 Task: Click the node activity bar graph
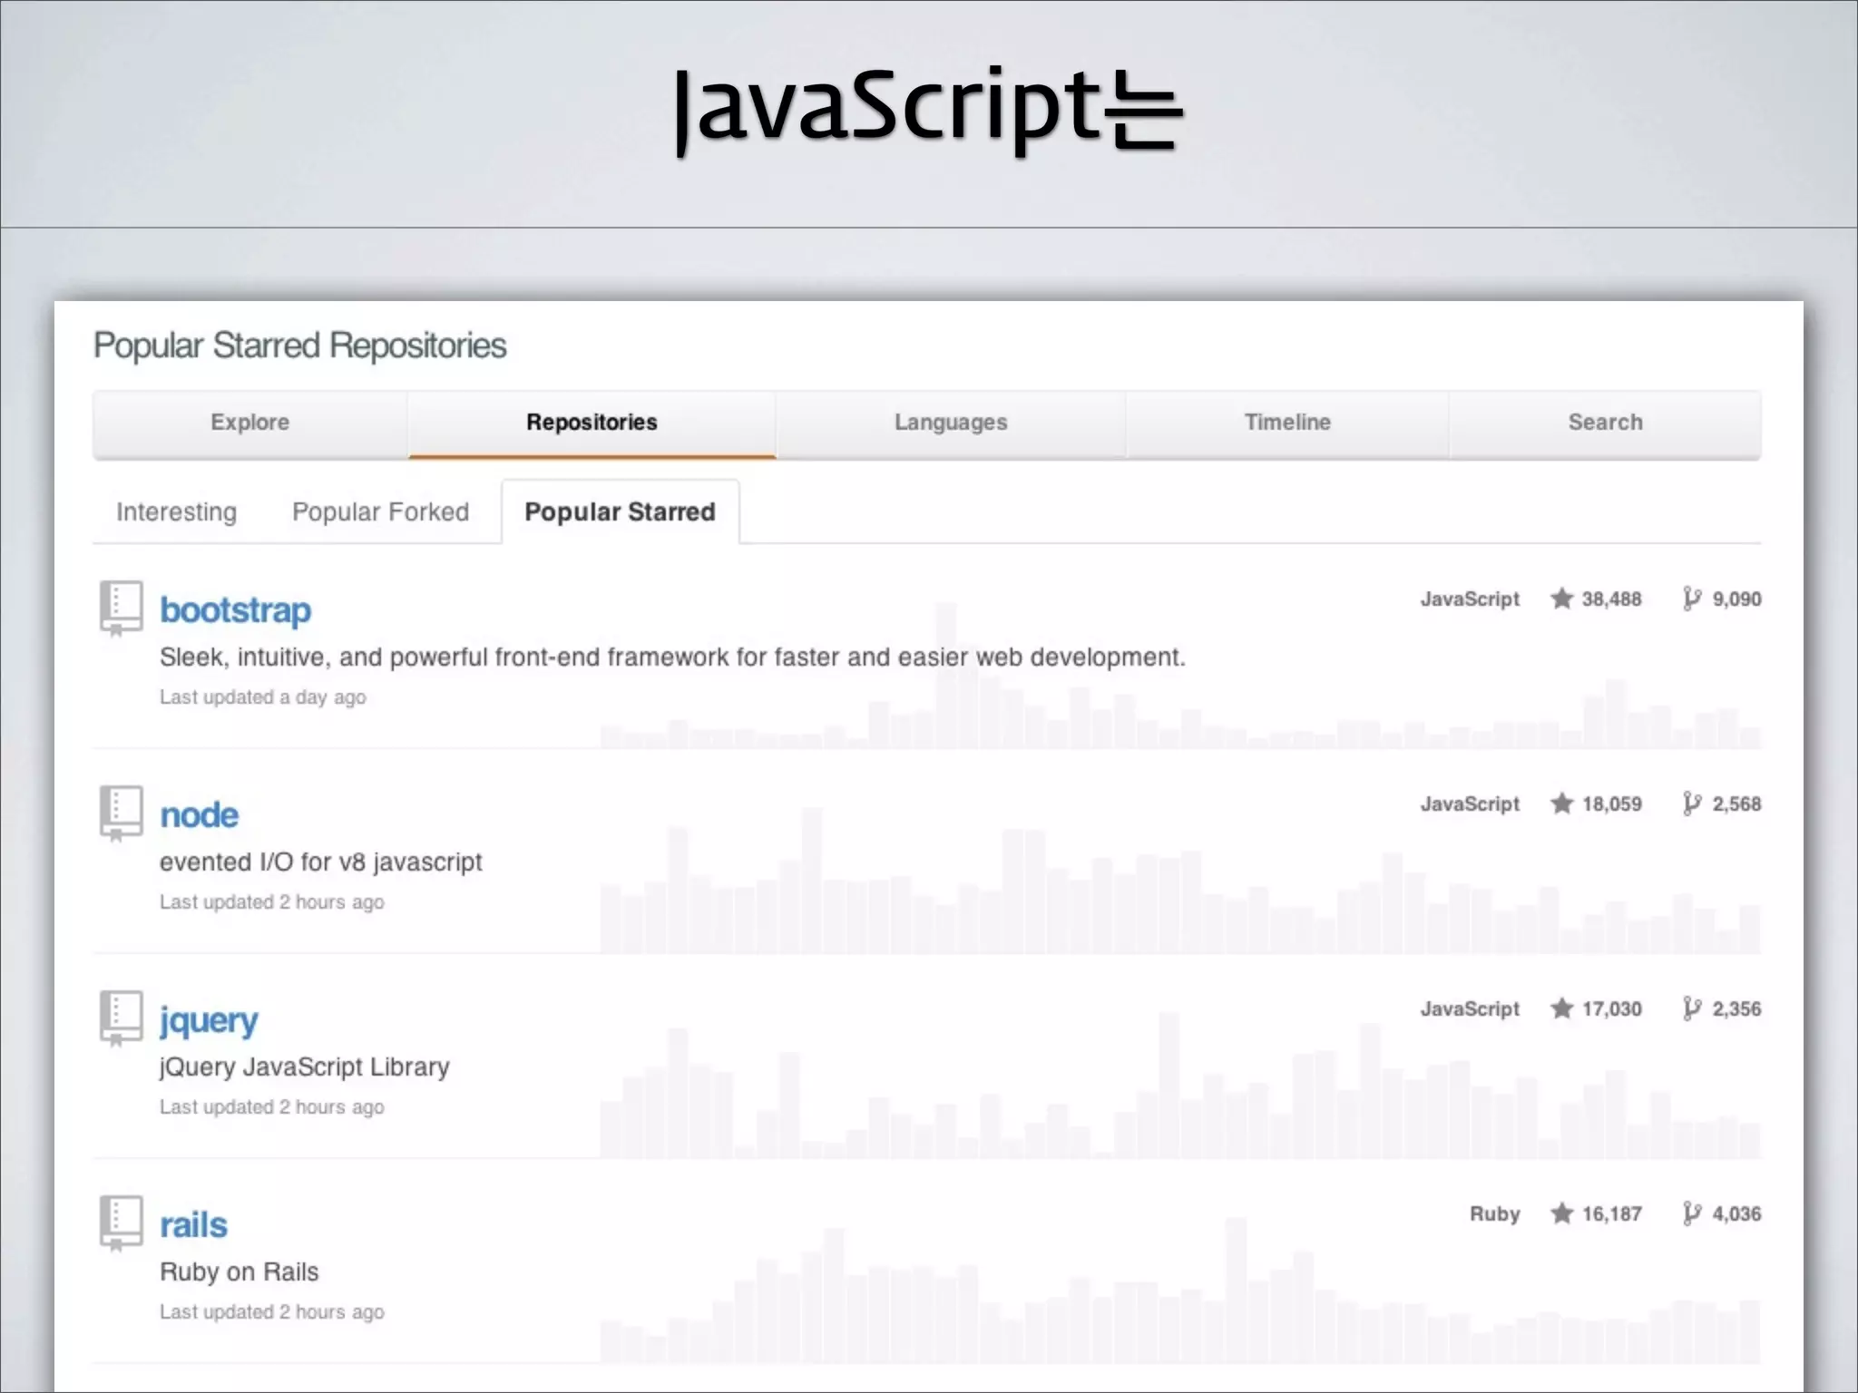(x=1179, y=881)
